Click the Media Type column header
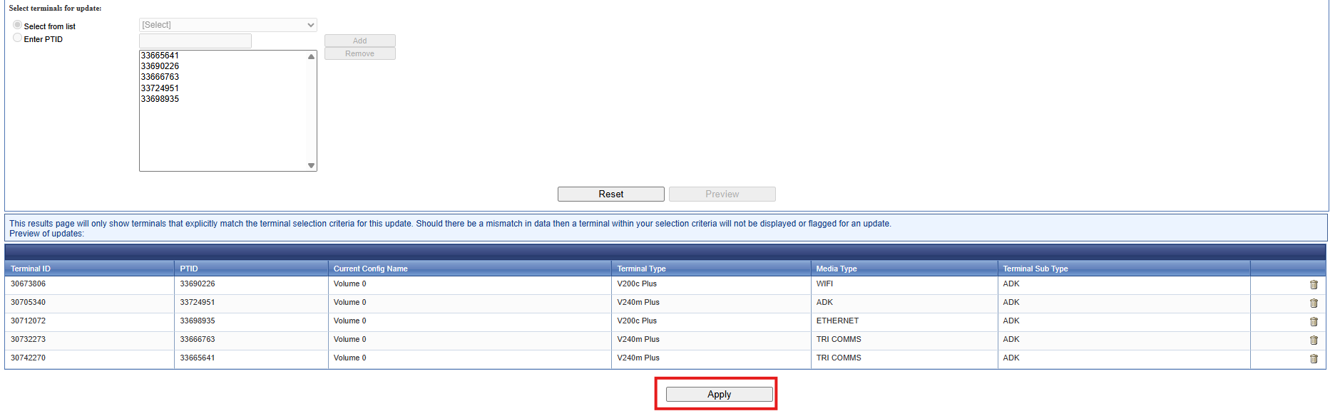1340x411 pixels. [x=837, y=269]
